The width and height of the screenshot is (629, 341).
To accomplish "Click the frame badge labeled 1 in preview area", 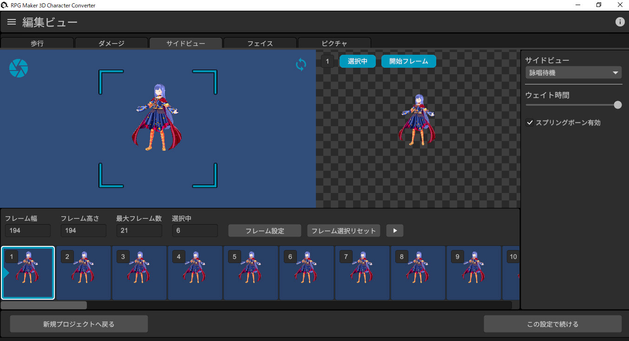I will click(328, 61).
